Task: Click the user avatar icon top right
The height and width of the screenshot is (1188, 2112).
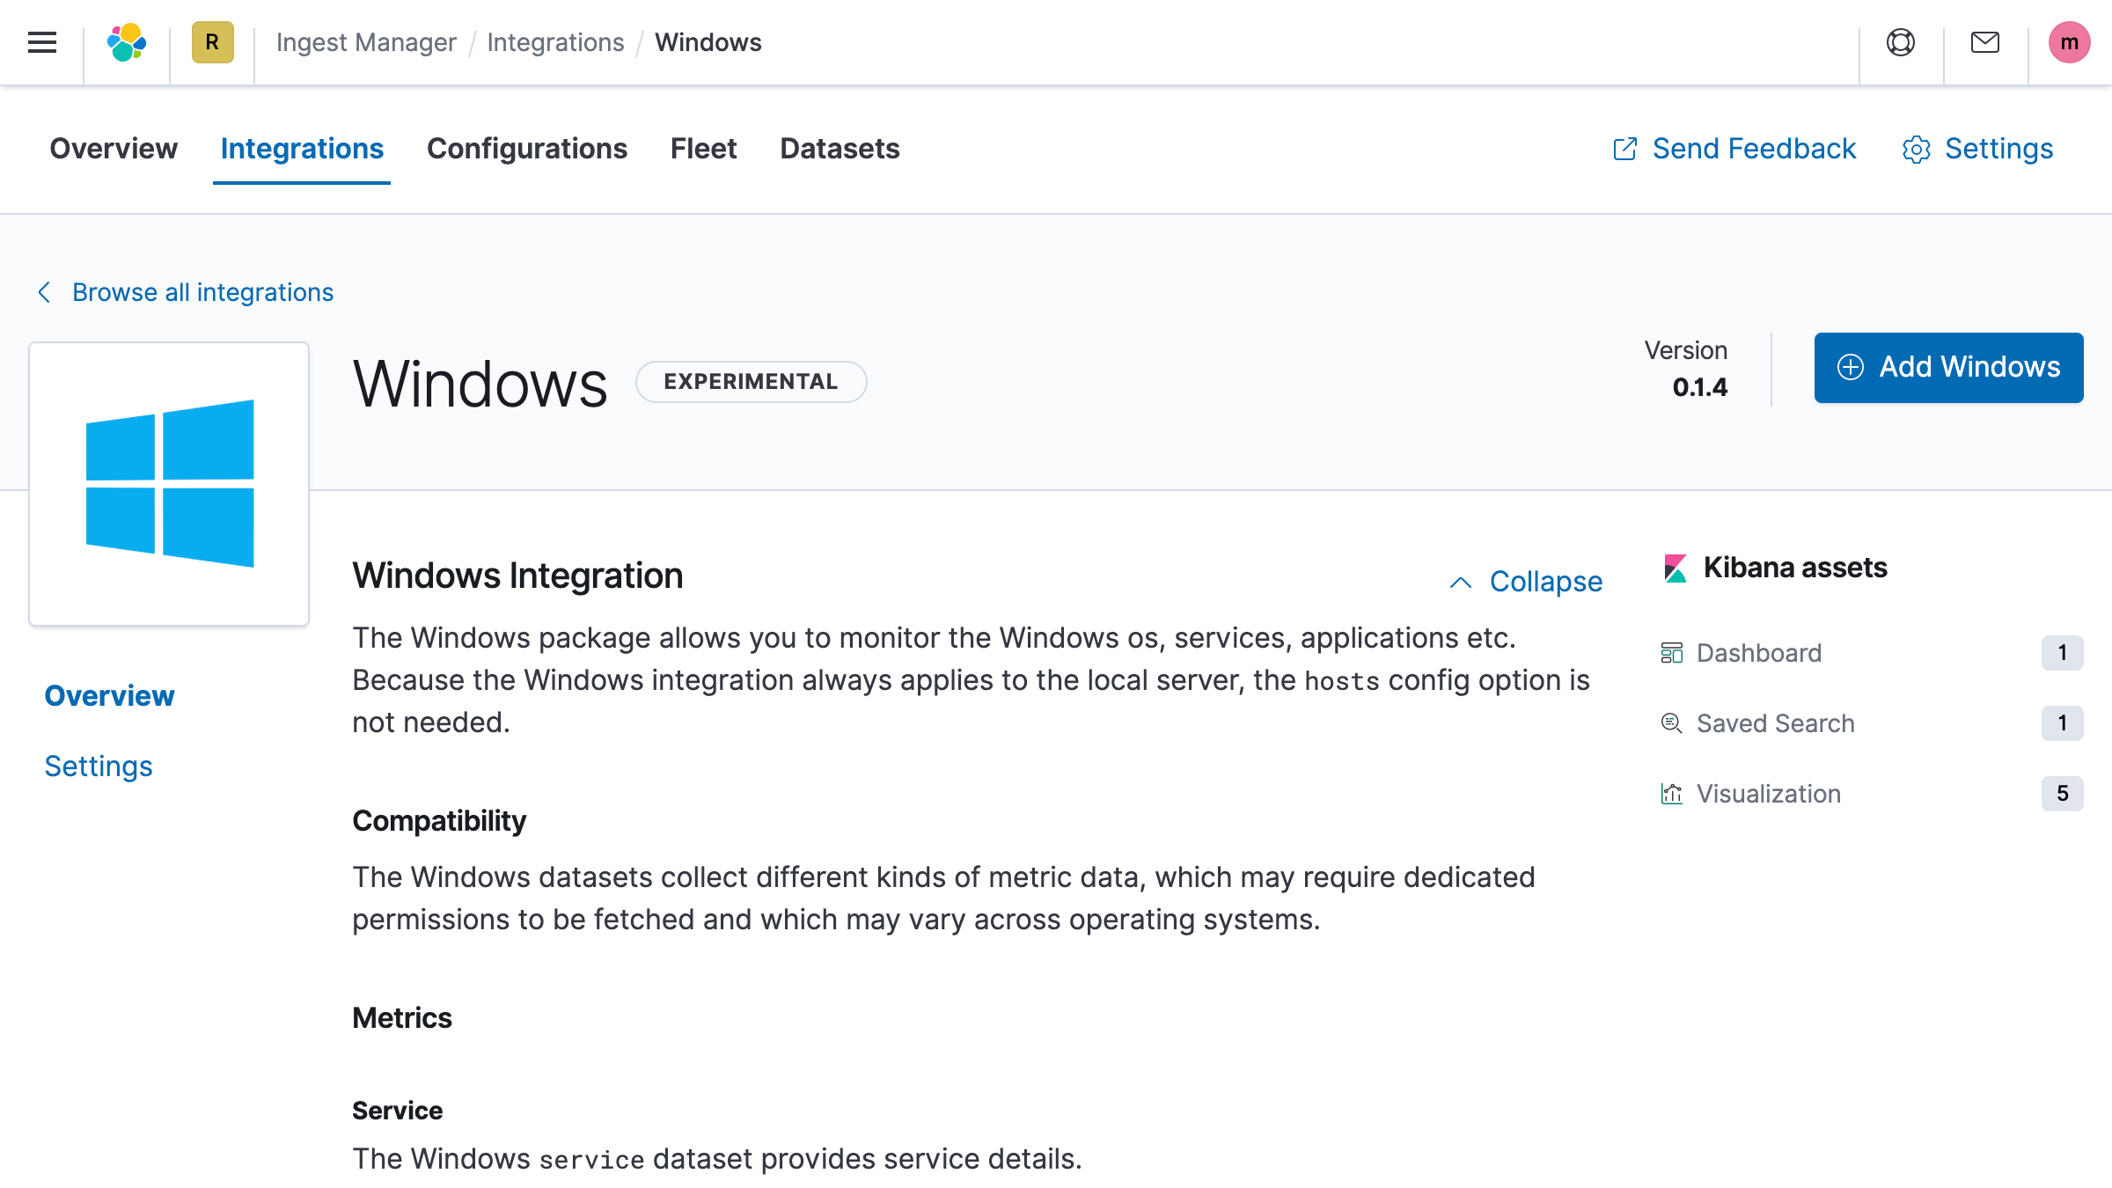Action: (2072, 42)
